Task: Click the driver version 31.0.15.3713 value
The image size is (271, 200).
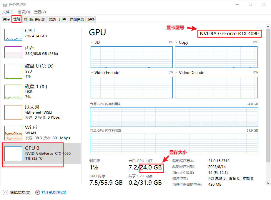Action: [219, 161]
